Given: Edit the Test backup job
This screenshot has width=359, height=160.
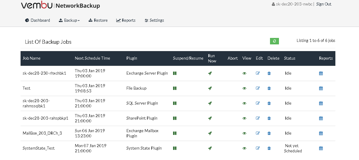Looking at the screenshot, I should pyautogui.click(x=258, y=88).
